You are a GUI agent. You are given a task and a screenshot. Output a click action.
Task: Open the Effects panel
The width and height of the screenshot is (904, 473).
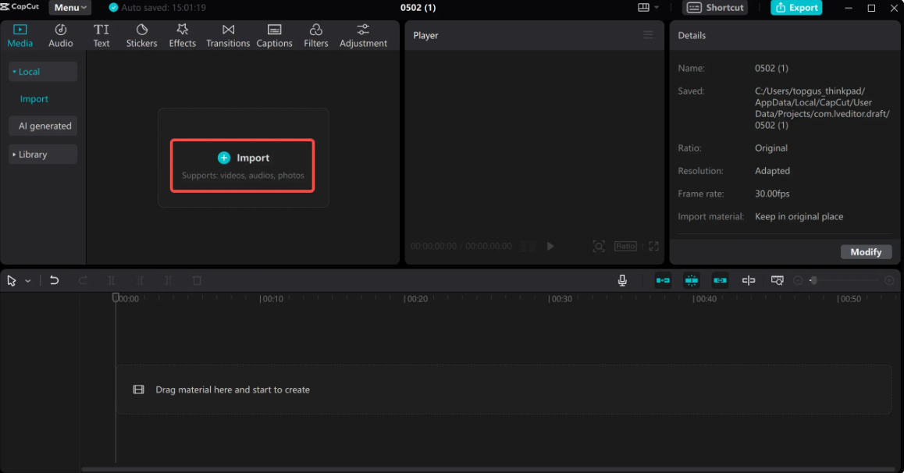pyautogui.click(x=182, y=34)
